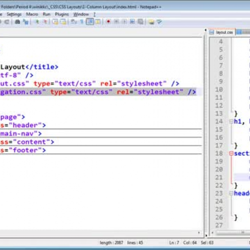
Task: Open the Plugins menu
Action: (x=61, y=14)
